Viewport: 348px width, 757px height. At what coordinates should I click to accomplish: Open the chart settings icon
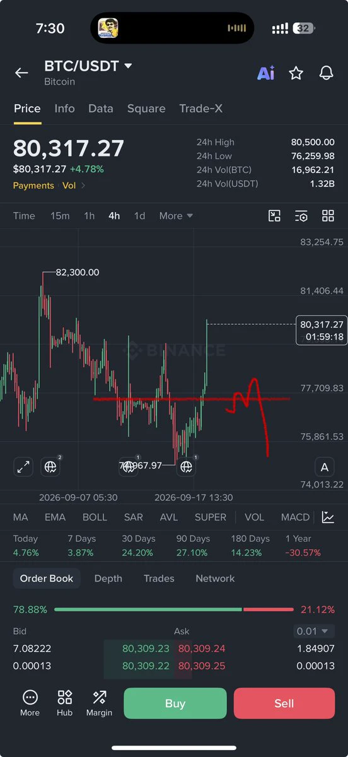(x=301, y=216)
